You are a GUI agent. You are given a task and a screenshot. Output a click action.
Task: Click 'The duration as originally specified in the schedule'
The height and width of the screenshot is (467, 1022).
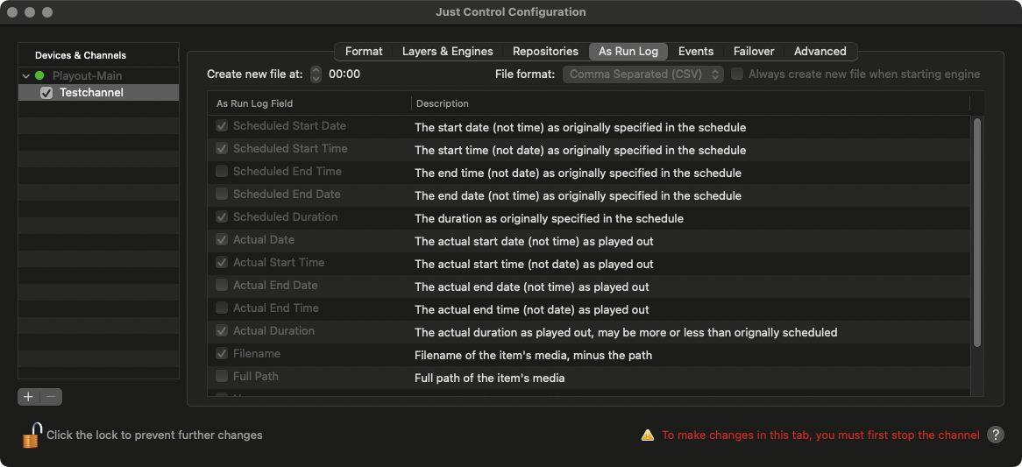click(549, 219)
